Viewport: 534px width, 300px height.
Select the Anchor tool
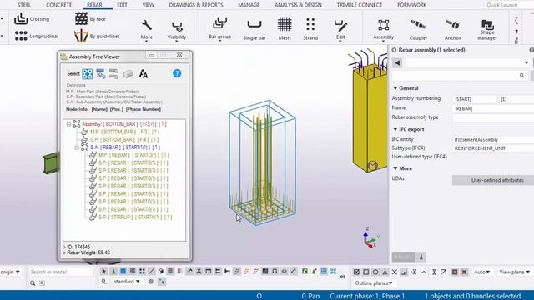pyautogui.click(x=452, y=30)
